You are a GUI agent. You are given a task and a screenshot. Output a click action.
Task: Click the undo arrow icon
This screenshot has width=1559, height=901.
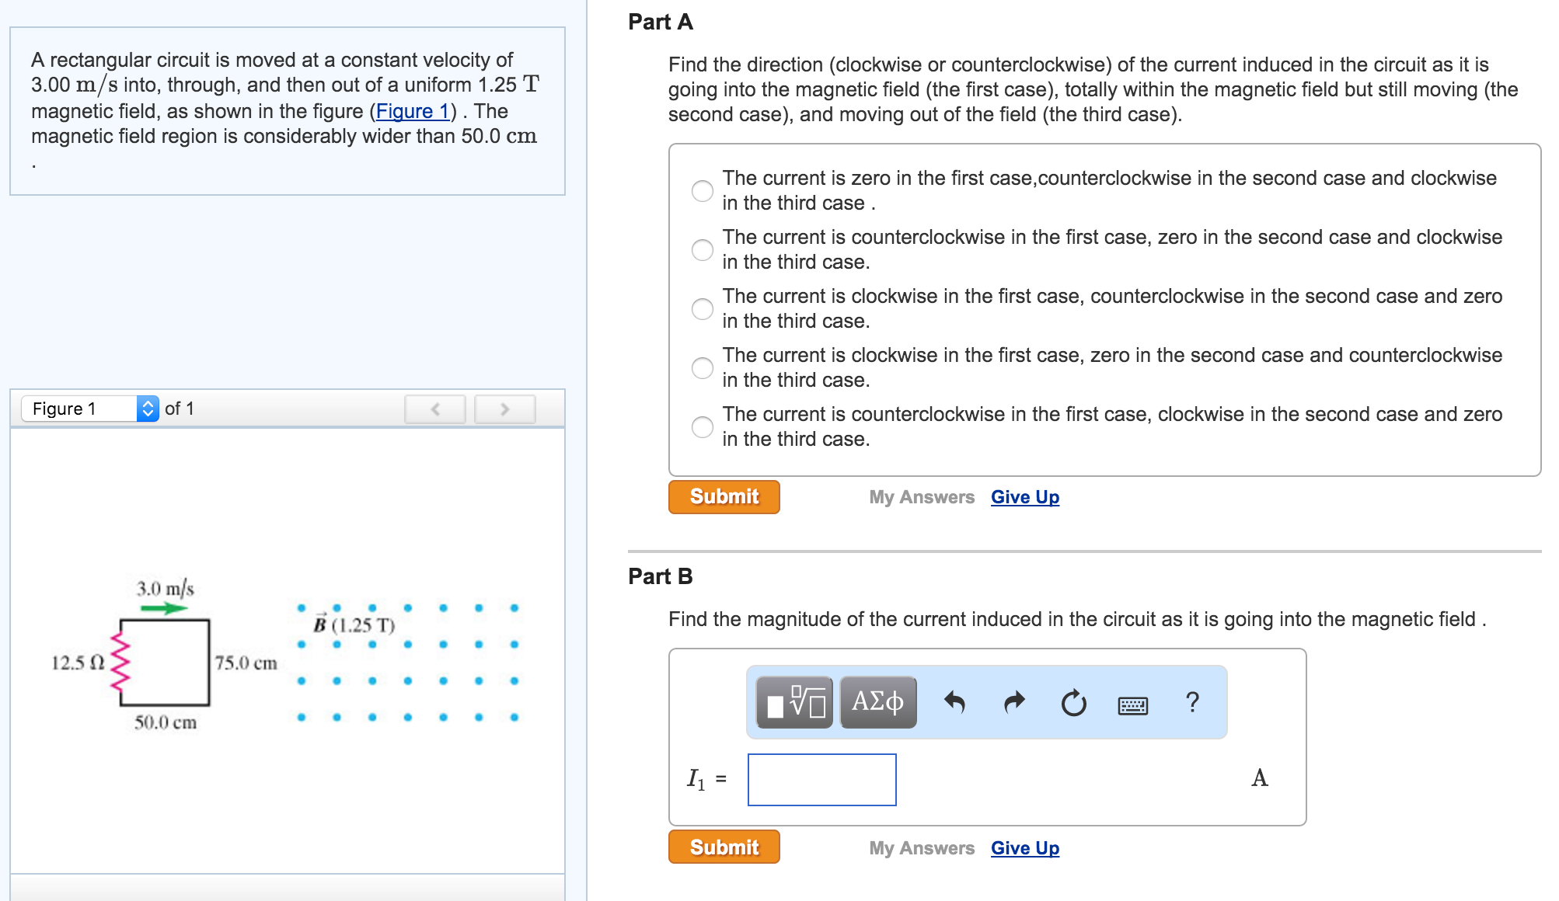pyautogui.click(x=954, y=703)
